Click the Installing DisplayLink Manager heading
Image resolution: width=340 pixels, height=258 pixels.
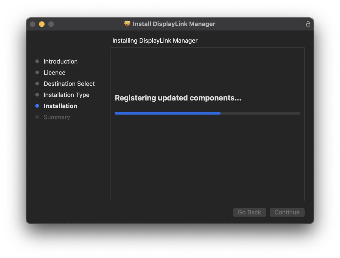point(155,40)
